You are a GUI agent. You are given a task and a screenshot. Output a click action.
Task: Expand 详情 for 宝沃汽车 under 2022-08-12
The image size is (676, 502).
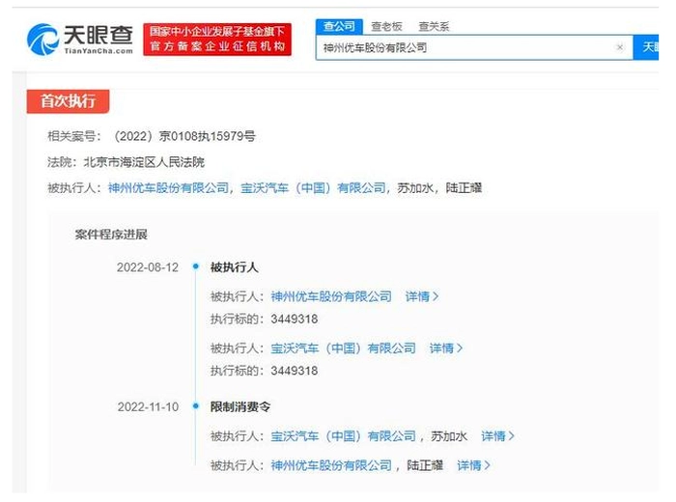[x=446, y=348]
